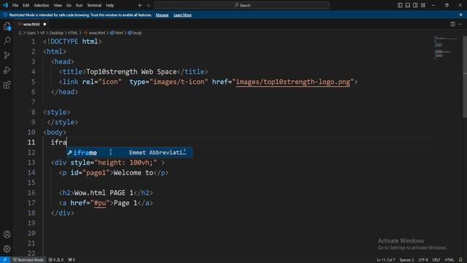Toggle secondary side bar layout icon
The image size is (467, 263).
point(415,5)
